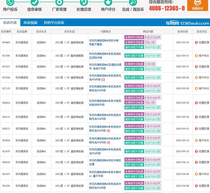210x193 pixels.
Task: Click the 信息审核 checkmark step icon
Action: pos(34,2)
